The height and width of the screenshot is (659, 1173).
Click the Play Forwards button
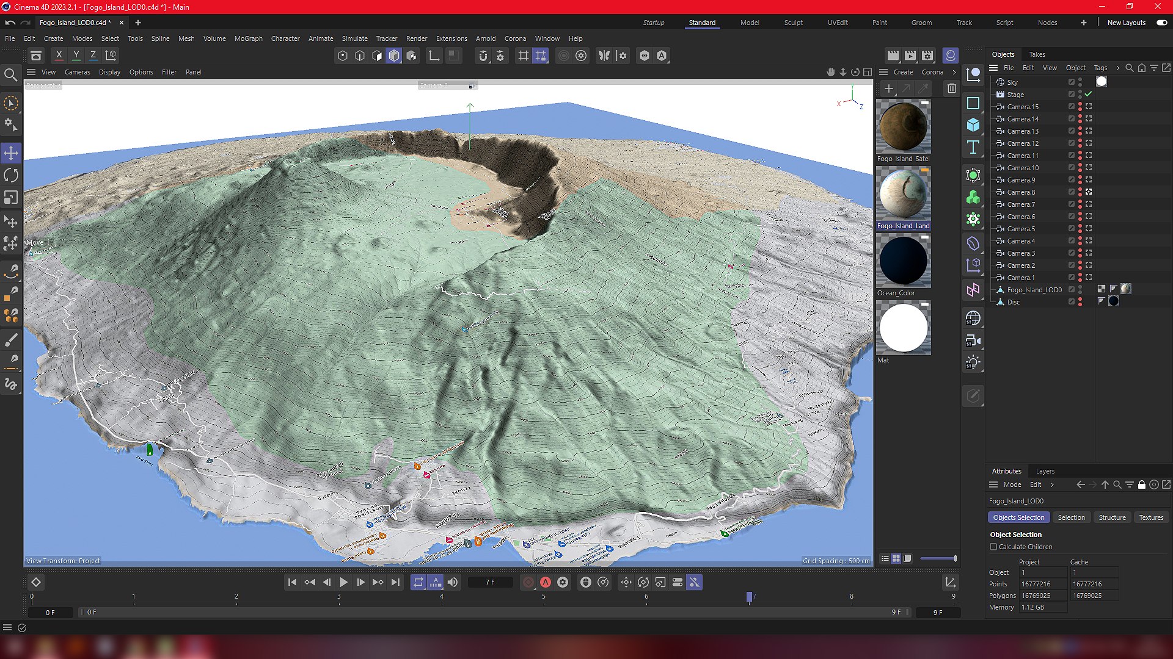coord(343,583)
